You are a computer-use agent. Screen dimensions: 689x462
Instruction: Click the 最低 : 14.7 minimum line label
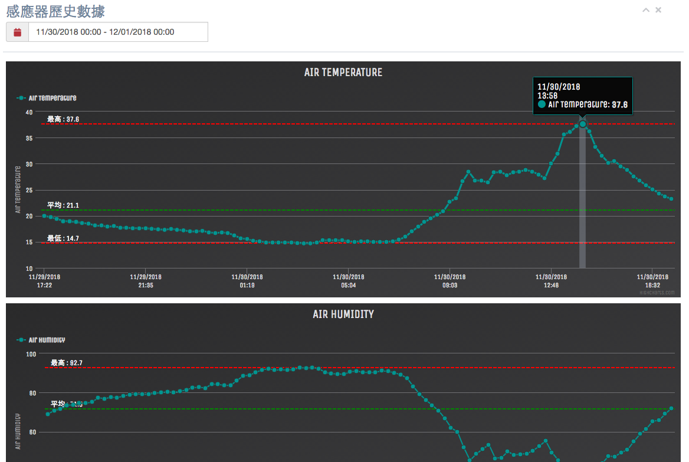pyautogui.click(x=63, y=238)
